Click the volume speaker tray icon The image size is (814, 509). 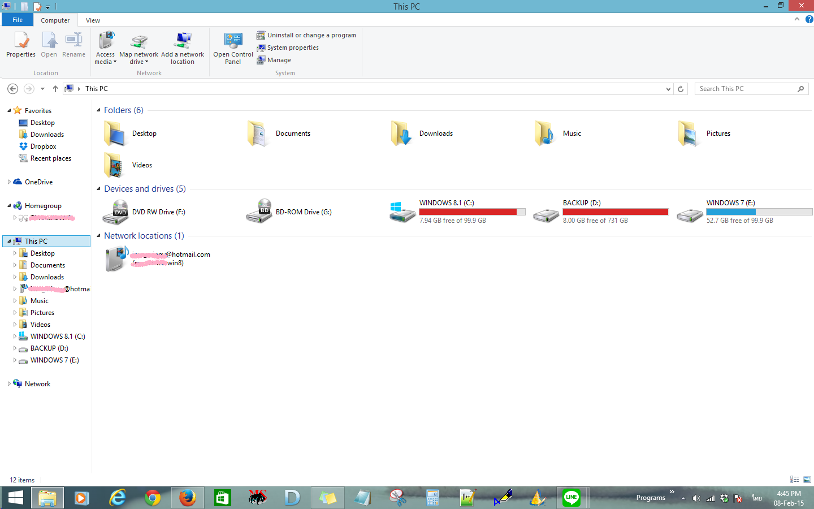tap(696, 498)
